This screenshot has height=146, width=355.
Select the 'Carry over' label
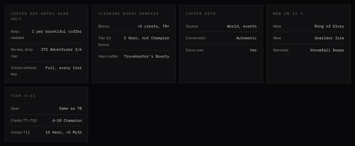[x=195, y=50]
